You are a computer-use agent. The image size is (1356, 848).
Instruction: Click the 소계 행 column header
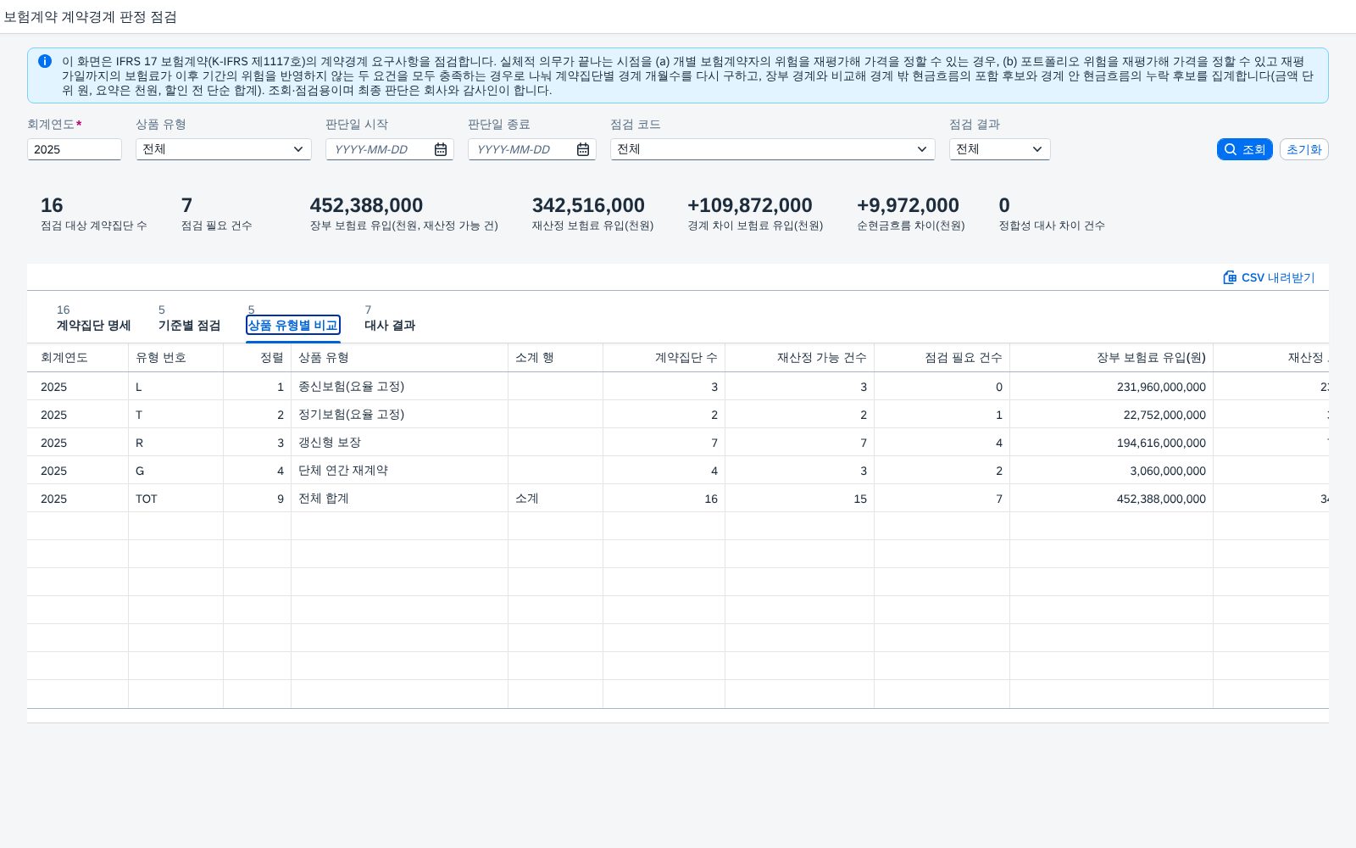555,358
